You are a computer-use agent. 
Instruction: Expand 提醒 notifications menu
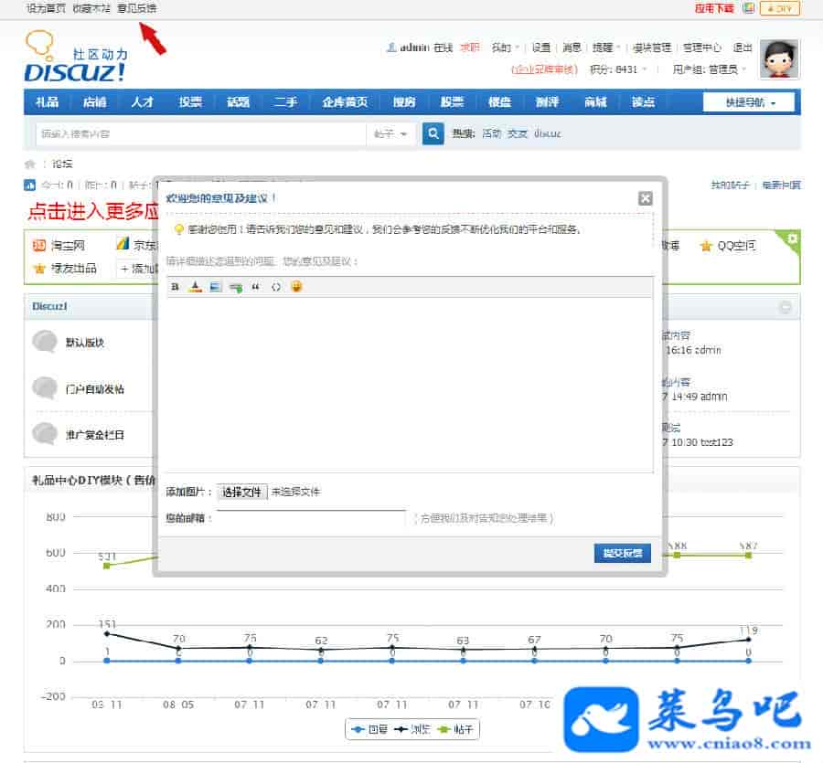(606, 48)
